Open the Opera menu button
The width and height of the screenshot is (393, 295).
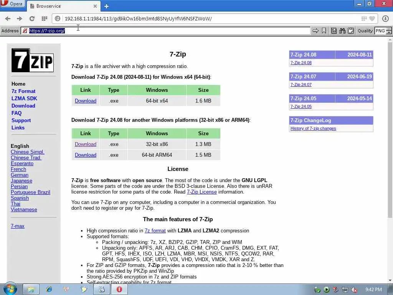13,4
